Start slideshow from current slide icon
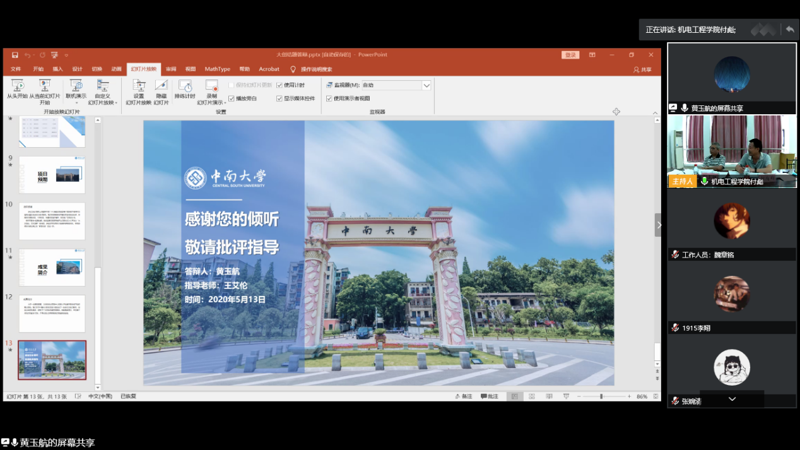Image resolution: width=800 pixels, height=450 pixels. pyautogui.click(x=45, y=86)
